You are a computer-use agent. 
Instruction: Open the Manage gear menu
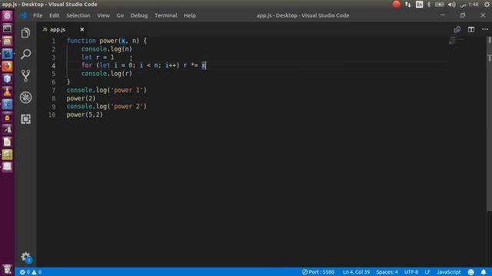25,258
